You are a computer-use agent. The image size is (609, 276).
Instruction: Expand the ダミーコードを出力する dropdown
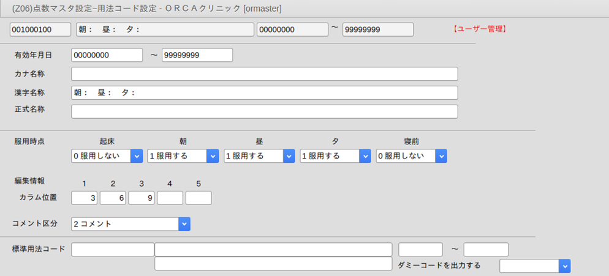click(x=535, y=266)
